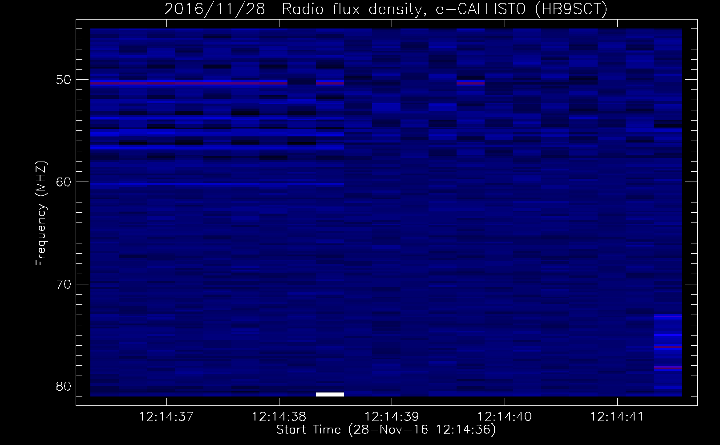720x445 pixels.
Task: Click the 'Frequency (MHZ)' axis label
Action: pyautogui.click(x=41, y=214)
